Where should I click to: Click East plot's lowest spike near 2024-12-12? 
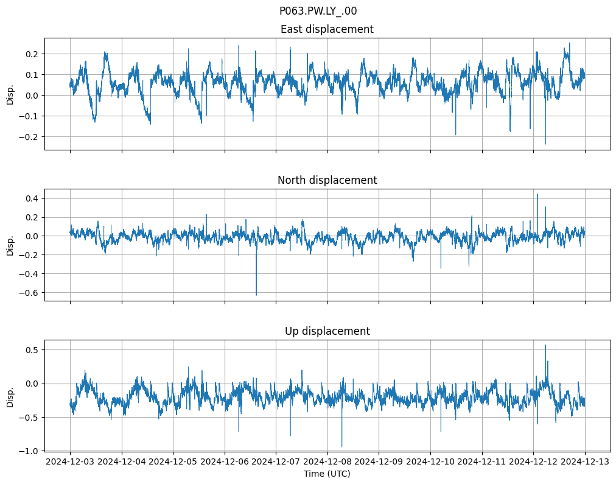545,144
